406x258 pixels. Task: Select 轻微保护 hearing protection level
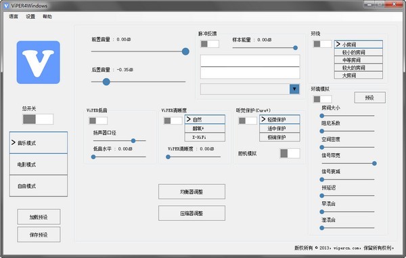[279, 119]
